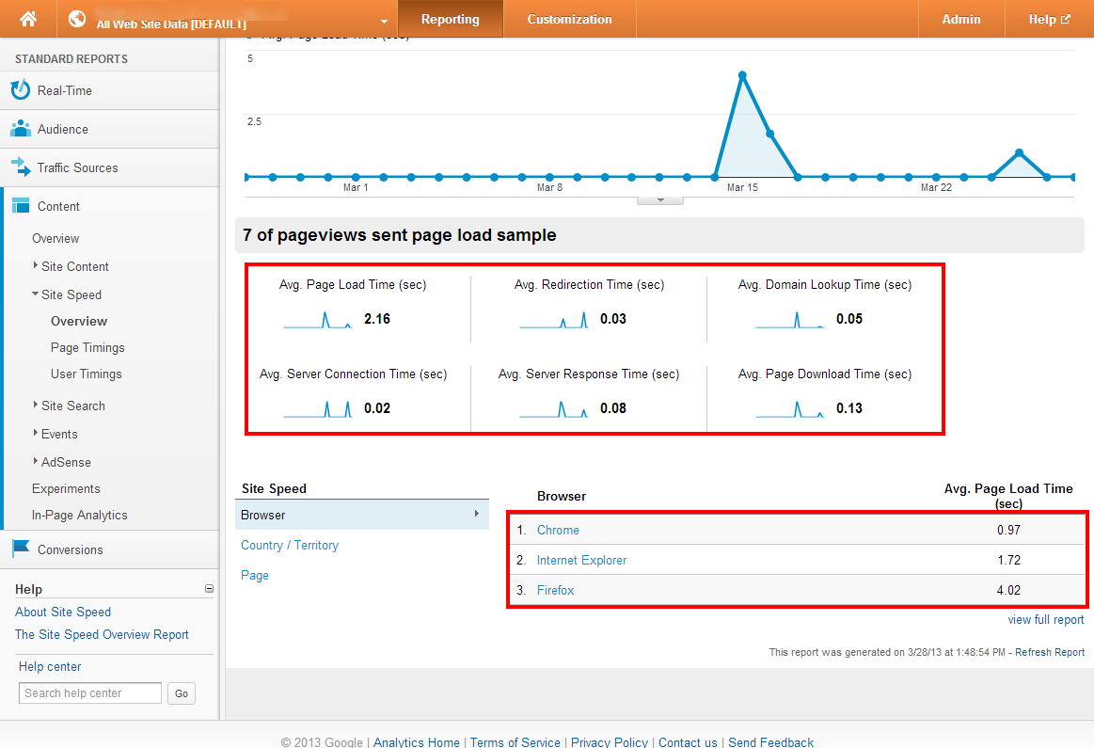Open the Help external link
1094x748 pixels.
(x=1049, y=19)
